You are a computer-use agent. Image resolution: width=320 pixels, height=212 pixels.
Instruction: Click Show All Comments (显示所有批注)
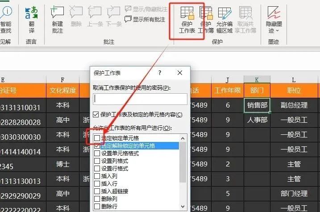click(x=145, y=19)
